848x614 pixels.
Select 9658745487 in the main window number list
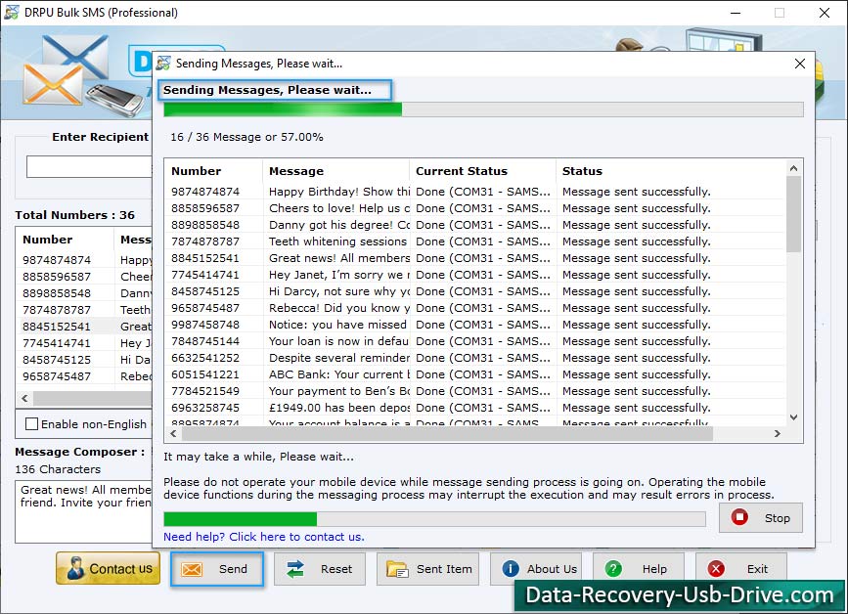coord(57,376)
